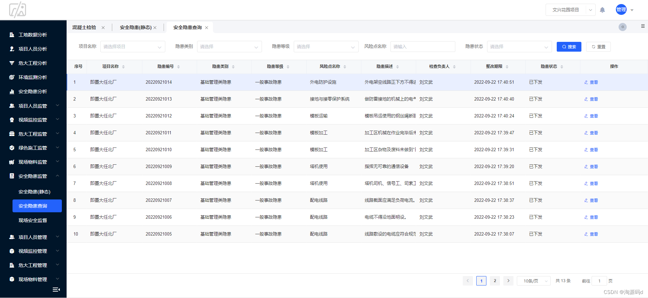Sort by 风险点名称 column arrows

click(345, 67)
